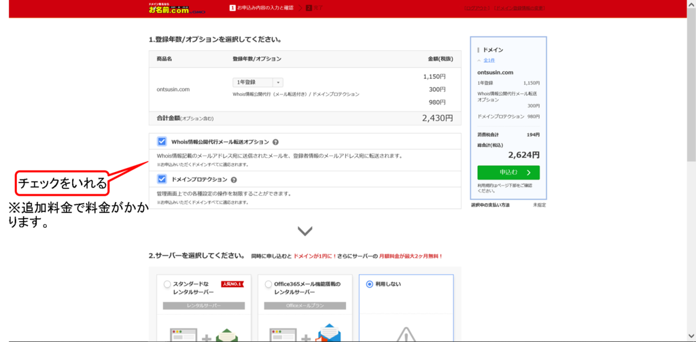
Task: Click the 1,150円 price in table
Action: tap(434, 76)
